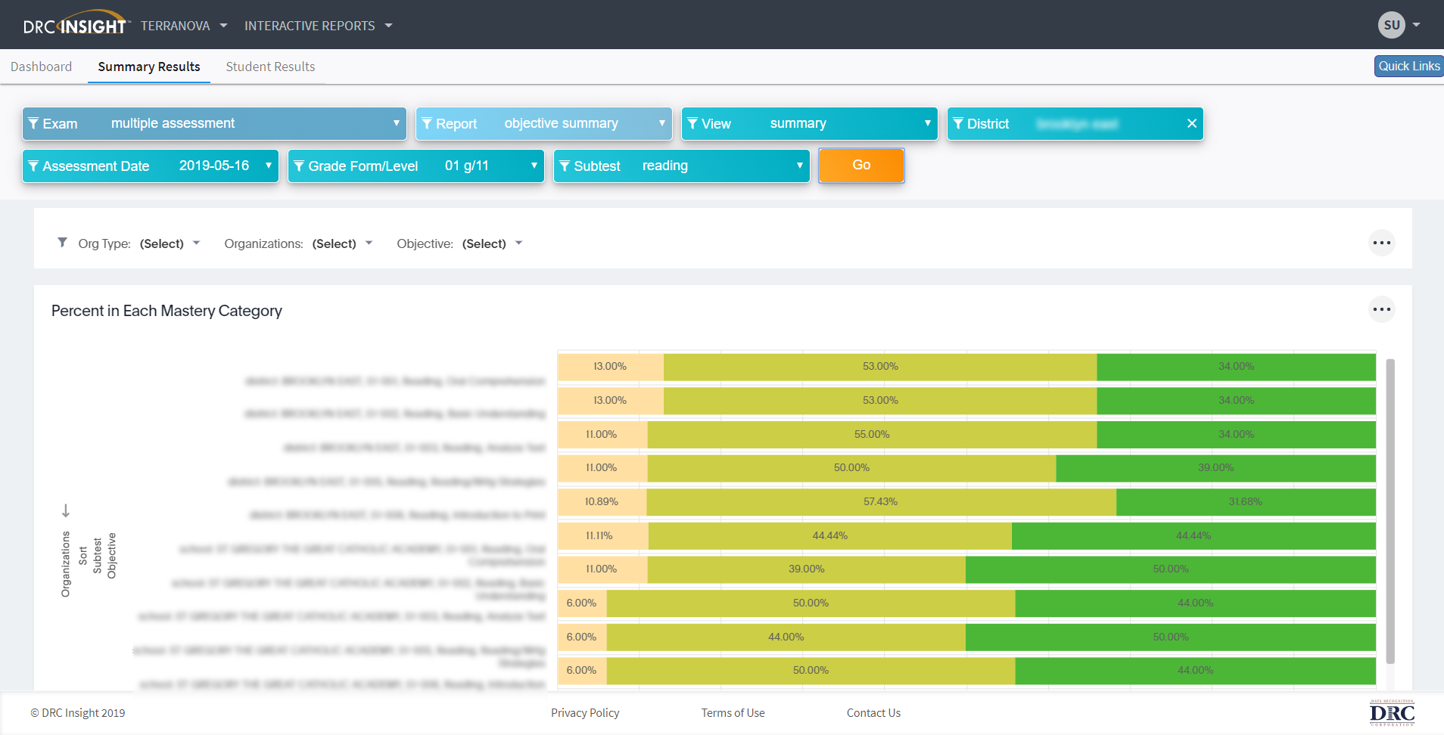
Task: Open the SU user avatar menu
Action: click(x=1391, y=25)
